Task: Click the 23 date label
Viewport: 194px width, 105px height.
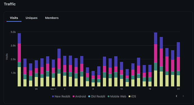Action: point(178,89)
